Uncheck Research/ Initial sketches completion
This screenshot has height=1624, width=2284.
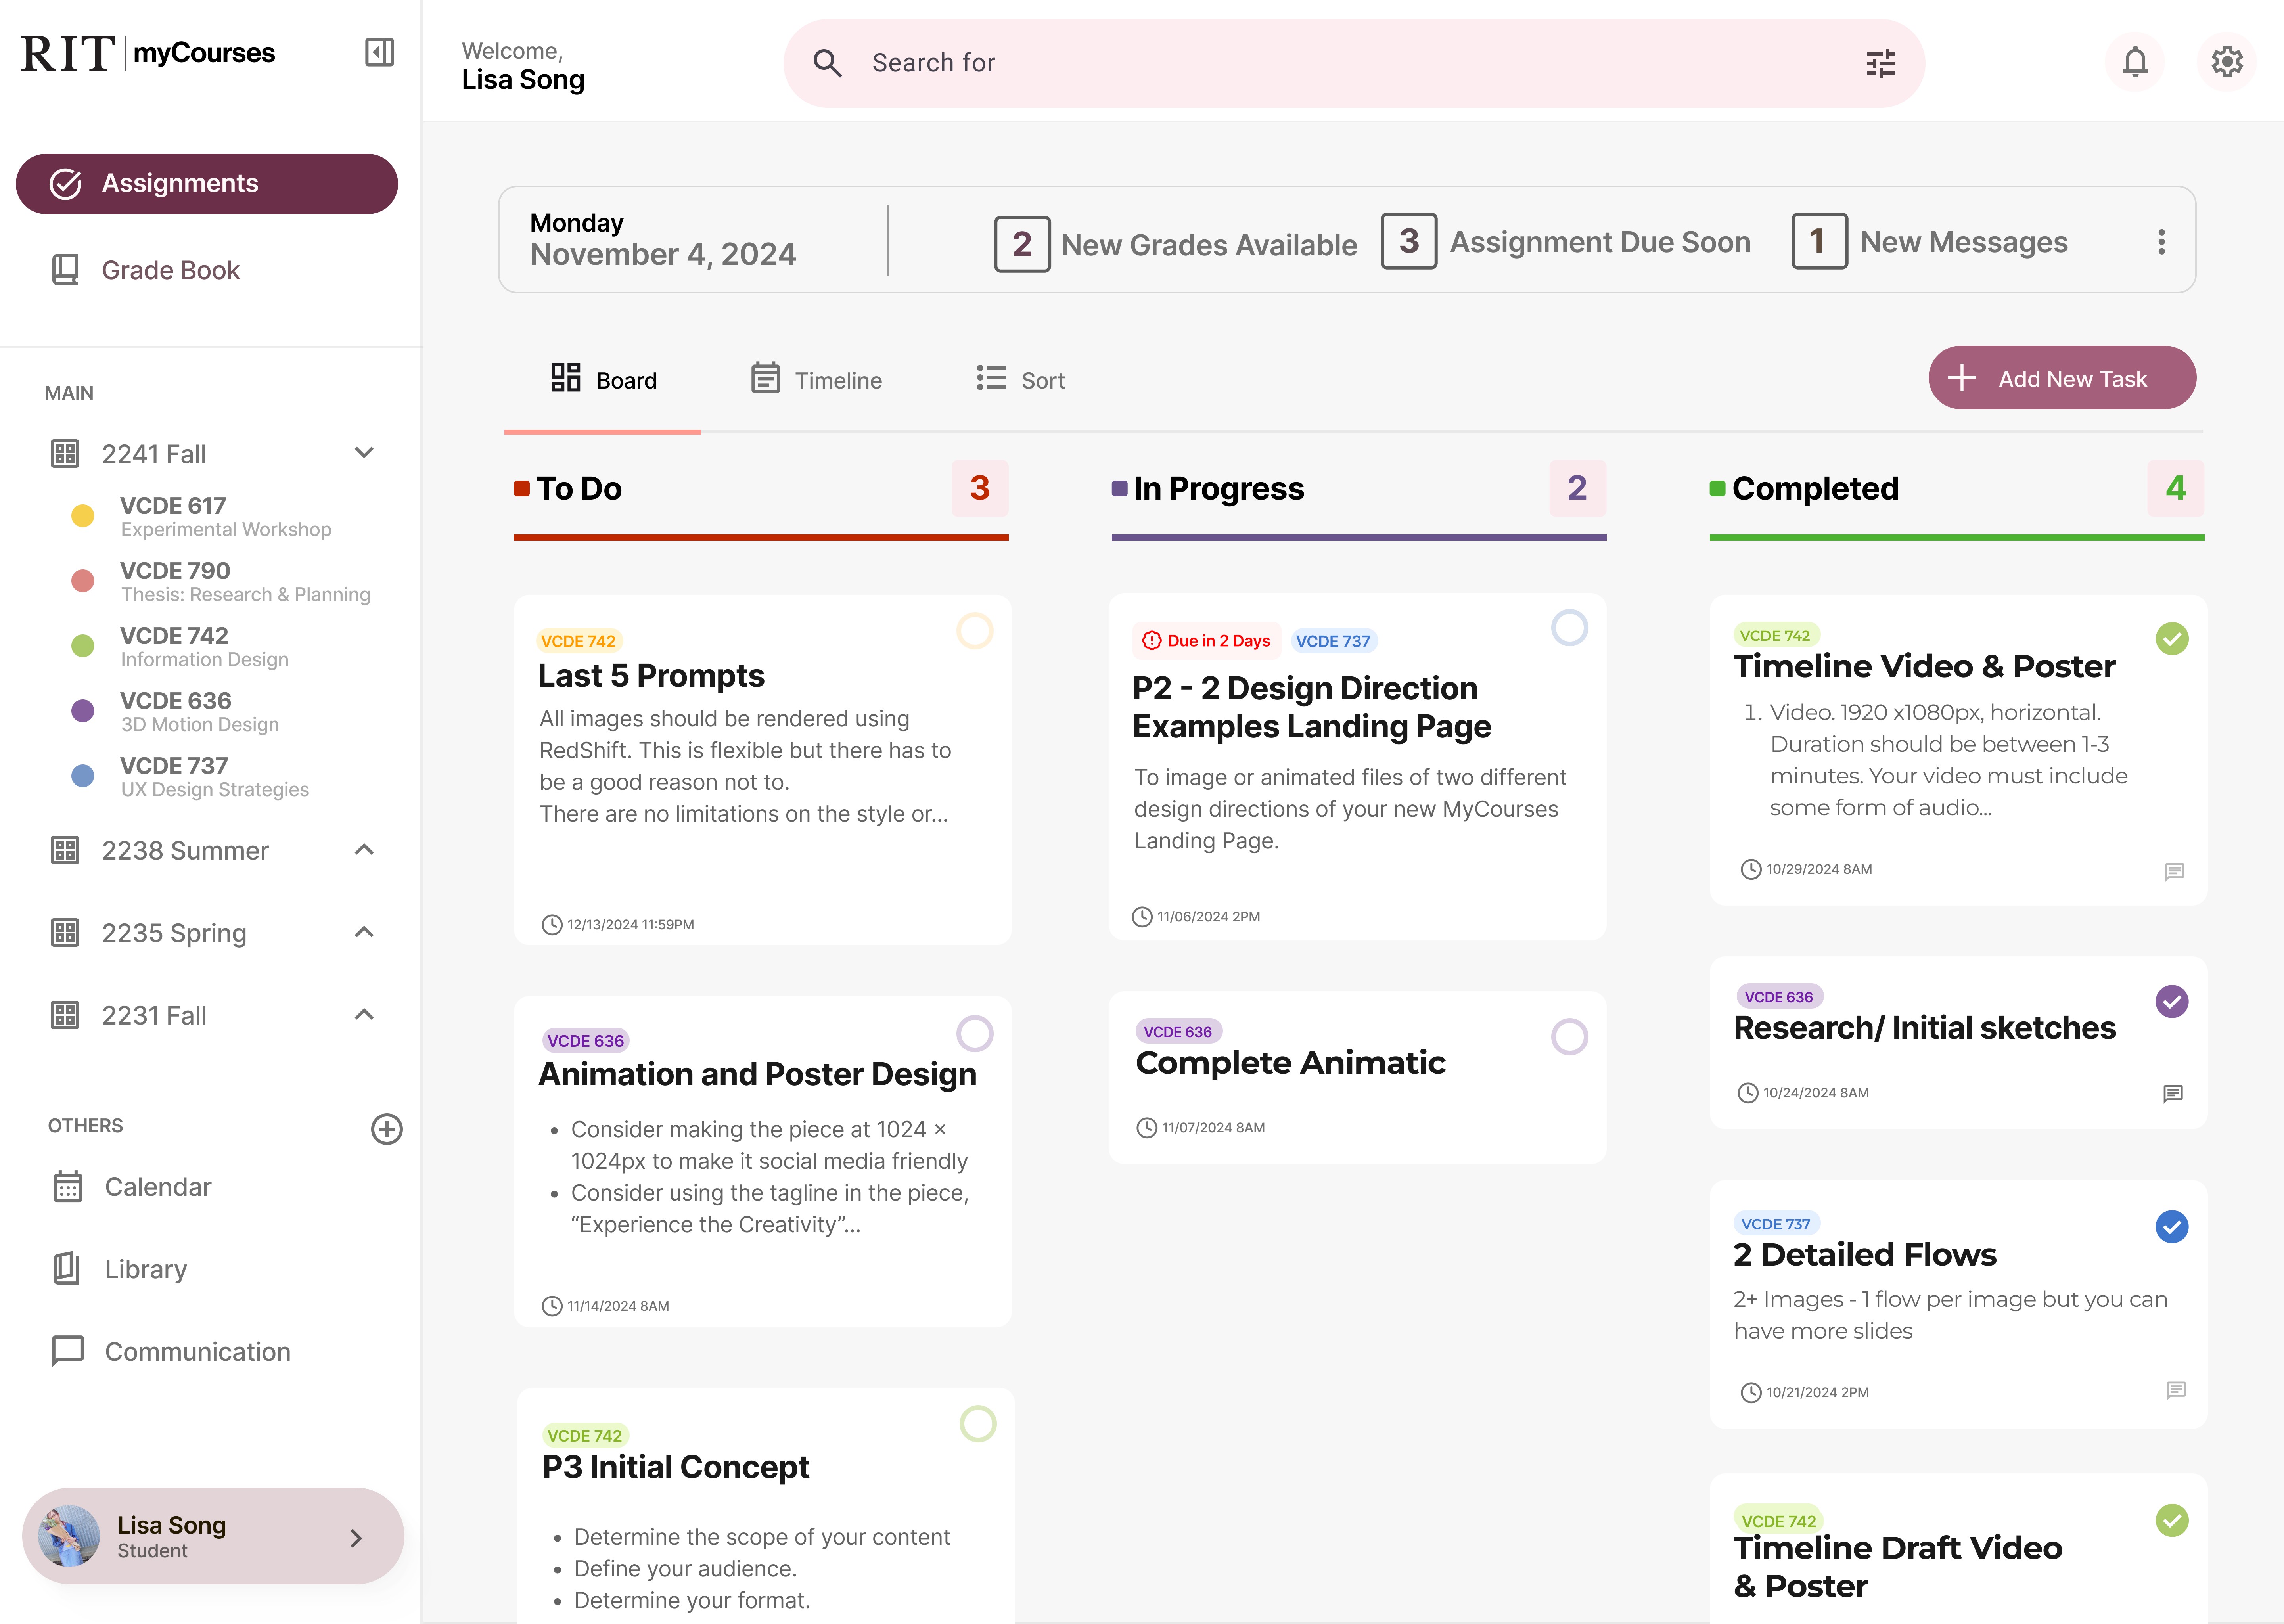(x=2172, y=1002)
